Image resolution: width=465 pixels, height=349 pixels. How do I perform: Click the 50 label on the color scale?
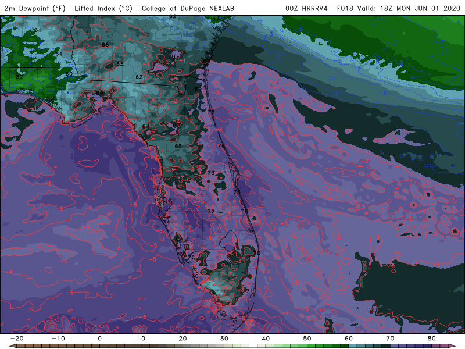pyautogui.click(x=307, y=339)
